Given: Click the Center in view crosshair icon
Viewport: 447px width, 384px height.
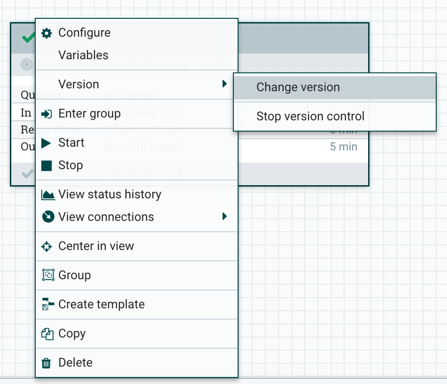Looking at the screenshot, I should (46, 246).
